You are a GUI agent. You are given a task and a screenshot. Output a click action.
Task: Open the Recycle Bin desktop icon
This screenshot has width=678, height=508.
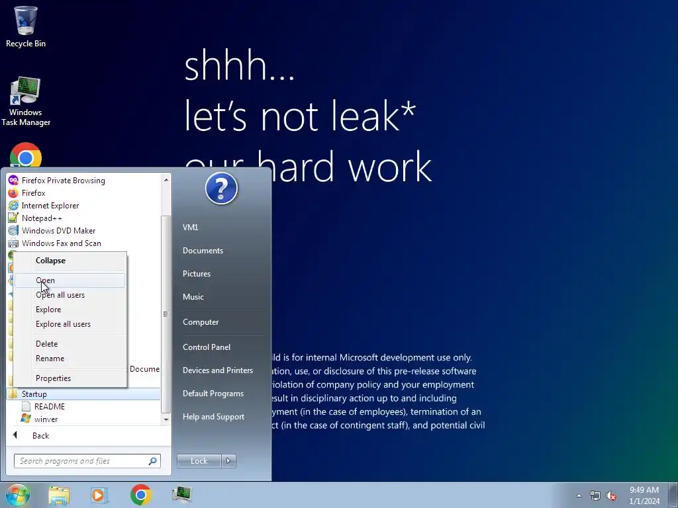pos(26,26)
